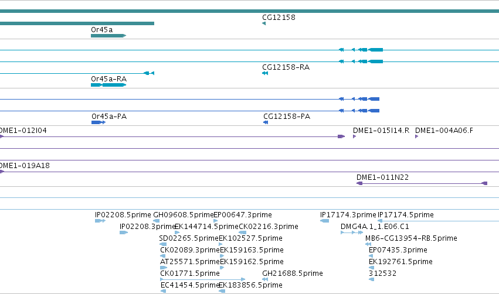The height and width of the screenshot is (294, 499).
Task: Select the GH09608.5prime EST label
Action: [184, 215]
